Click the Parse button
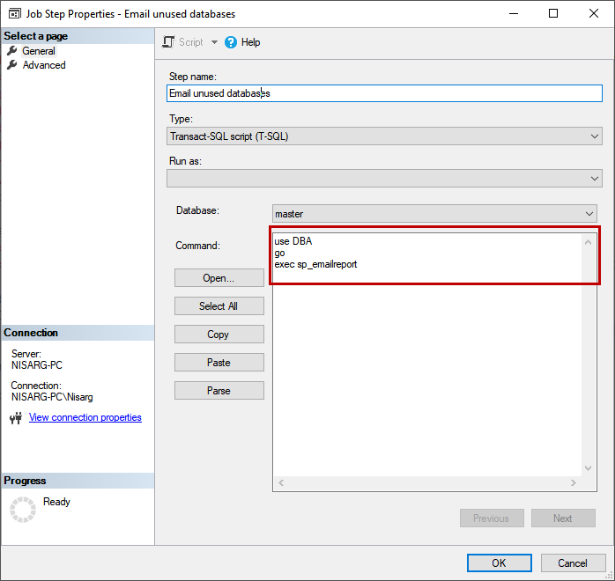Screen dimensions: 615x581 point(219,391)
